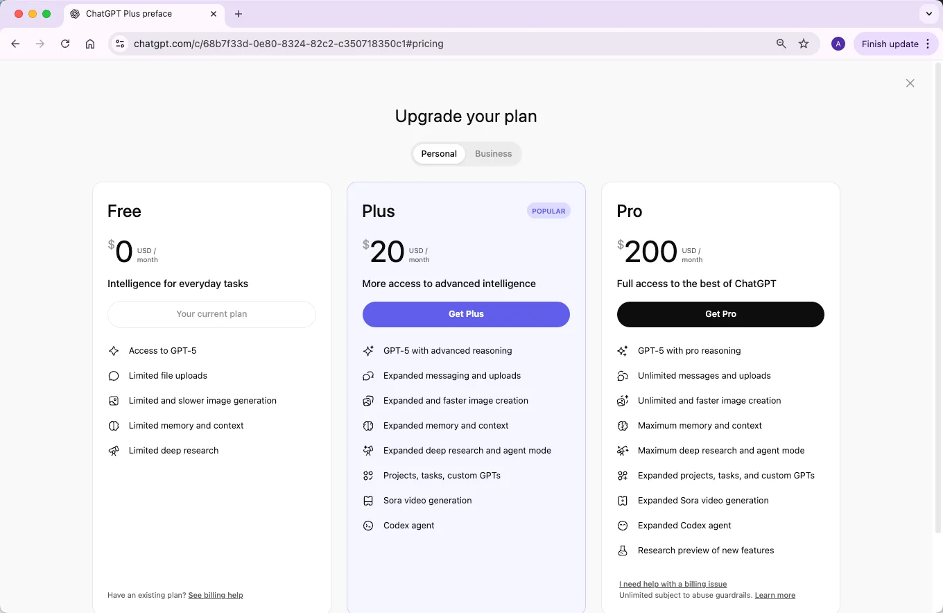View site information icon in the address bar

pos(120,44)
